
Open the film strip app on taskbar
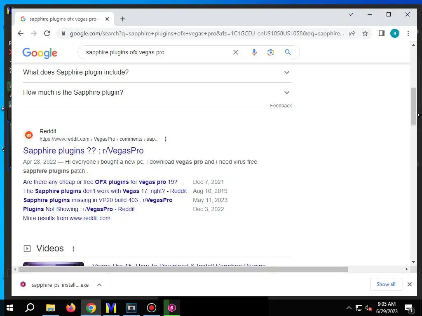click(131, 308)
